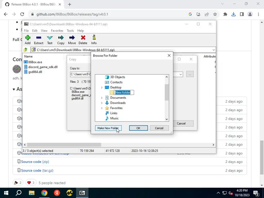Open 7-Zip from the Windows taskbar
This screenshot has width=264, height=198.
[x=82, y=193]
